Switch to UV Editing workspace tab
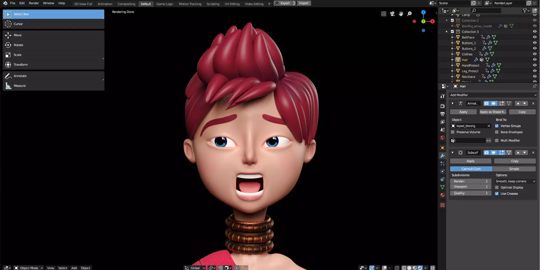The image size is (540, 270). click(232, 4)
